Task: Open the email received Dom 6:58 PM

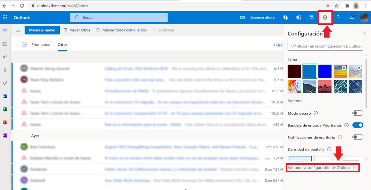Action: pyautogui.click(x=147, y=147)
